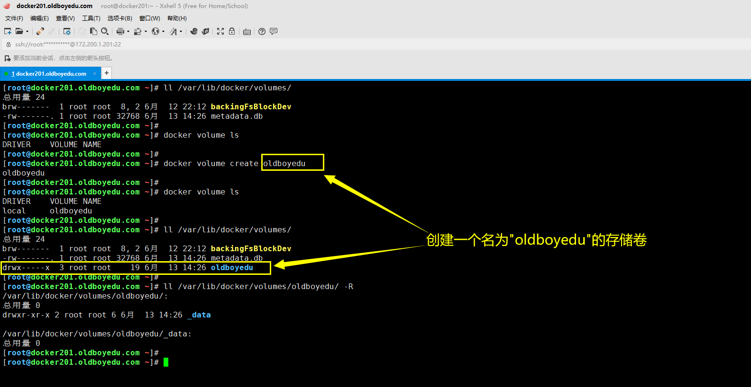Click 'docker volume create' command text
This screenshot has width=751, height=387.
pyautogui.click(x=211, y=164)
